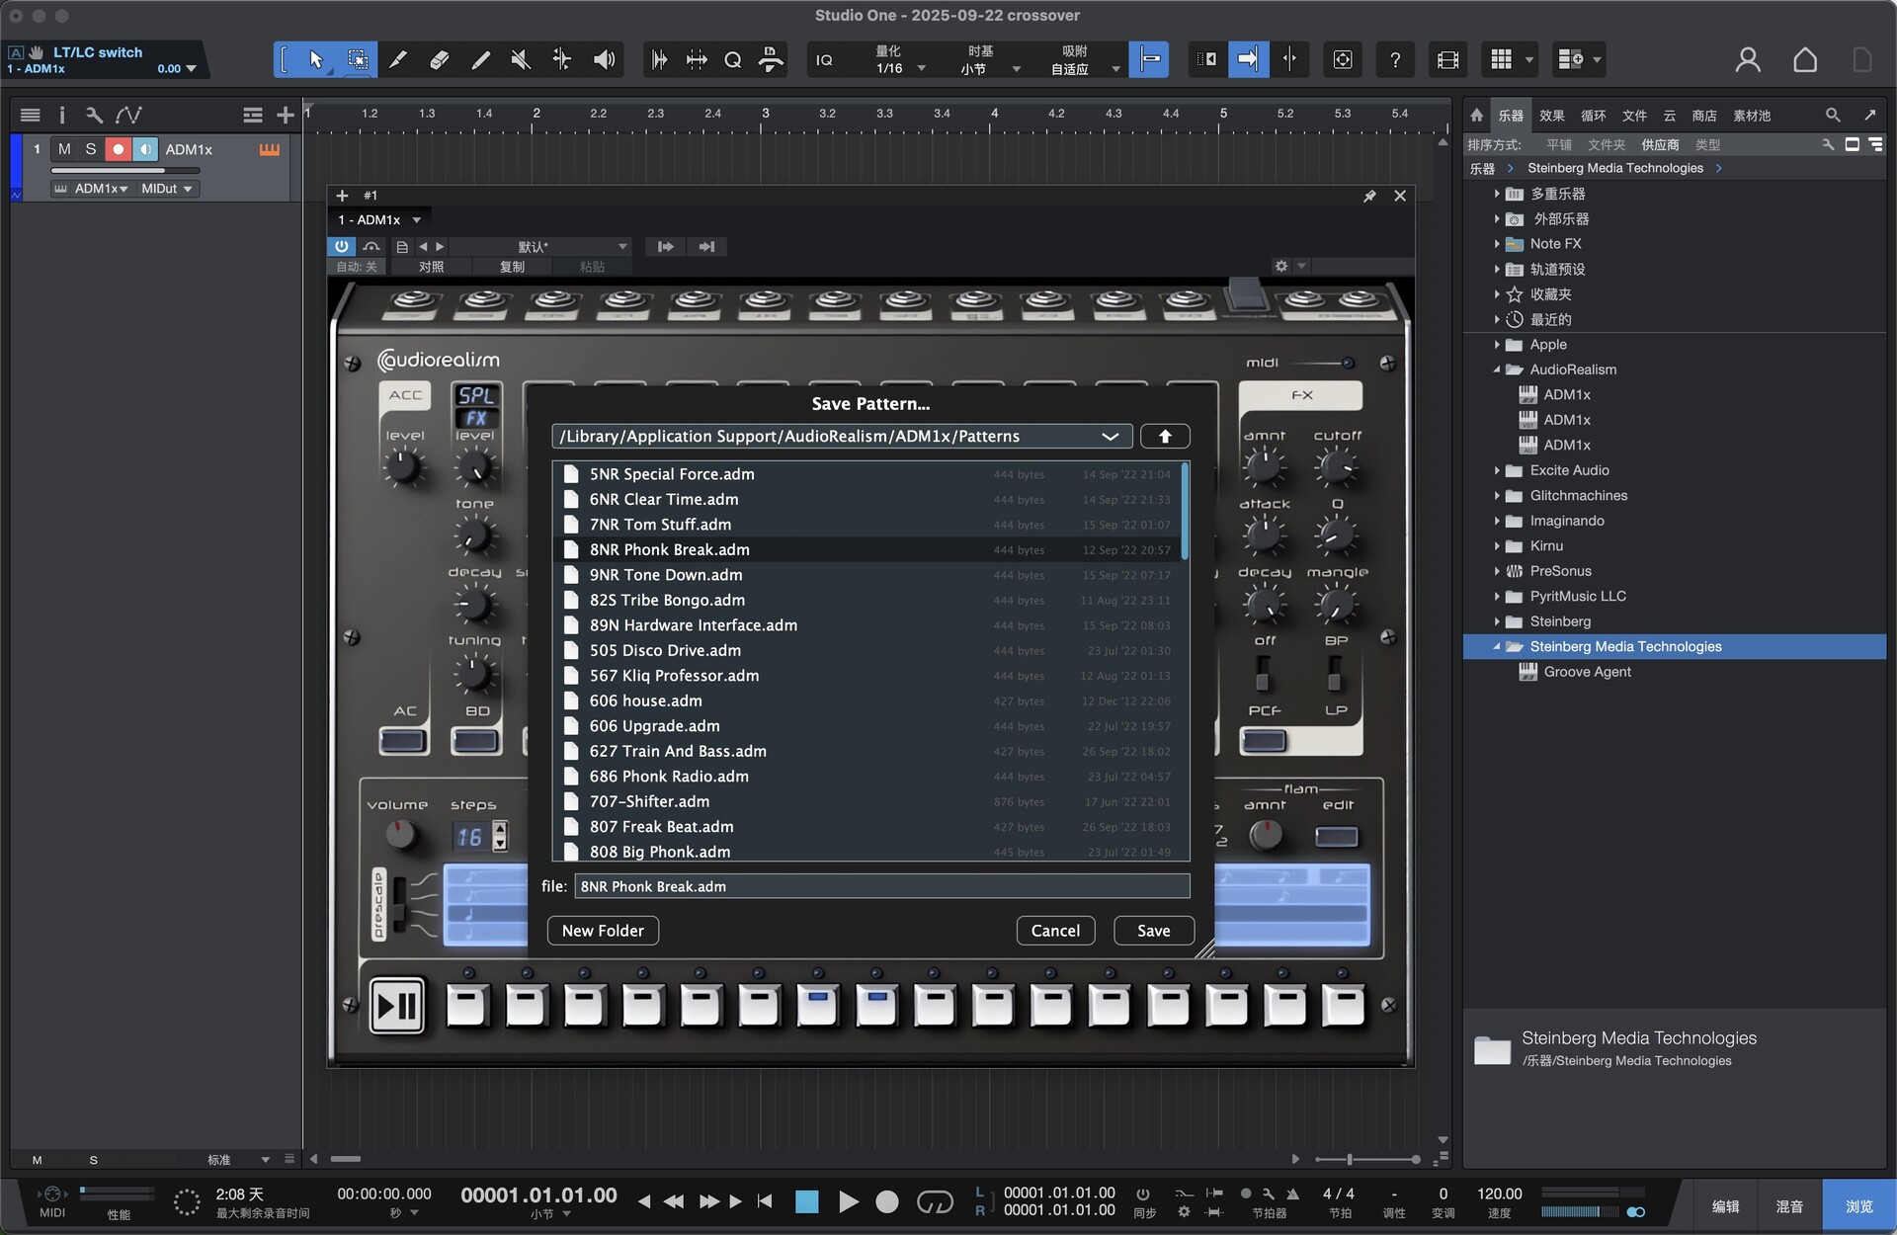Switch to the 素材池 browser tab
The width and height of the screenshot is (1897, 1235).
point(1751,116)
